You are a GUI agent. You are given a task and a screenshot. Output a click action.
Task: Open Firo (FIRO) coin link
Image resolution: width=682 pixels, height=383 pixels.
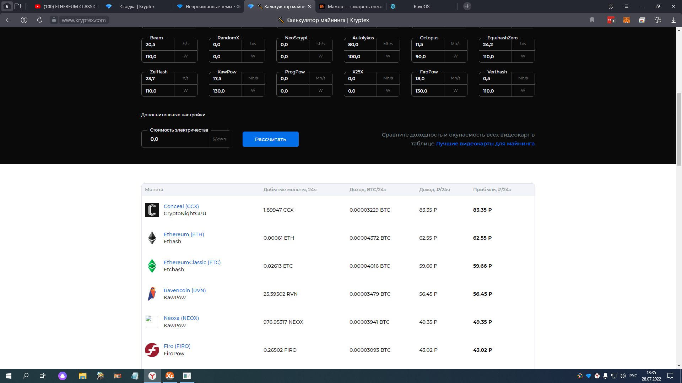point(177,346)
